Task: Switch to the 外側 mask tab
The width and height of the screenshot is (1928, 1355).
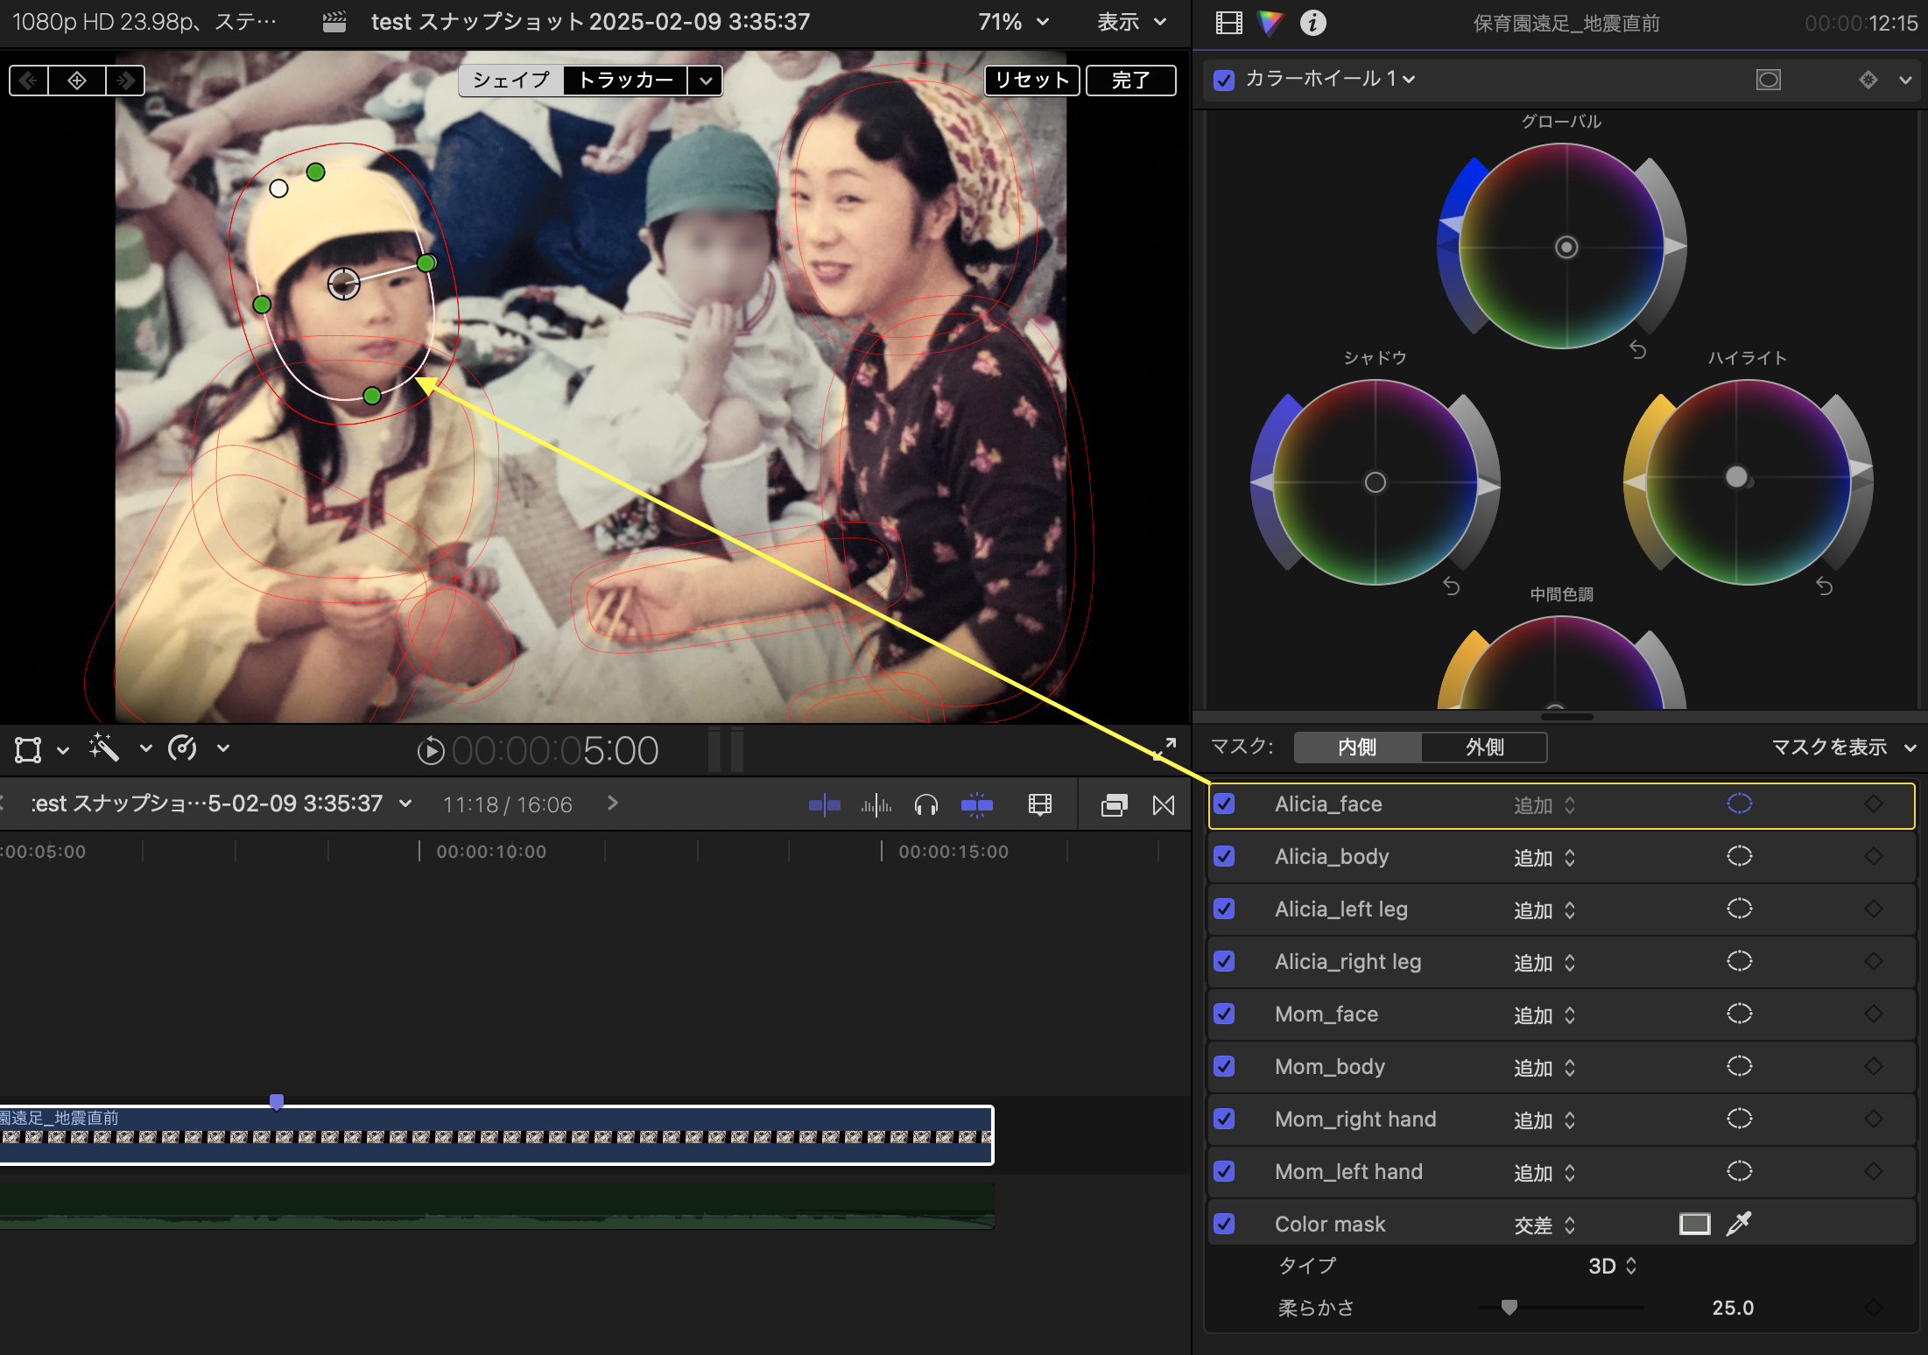Action: pyautogui.click(x=1484, y=747)
